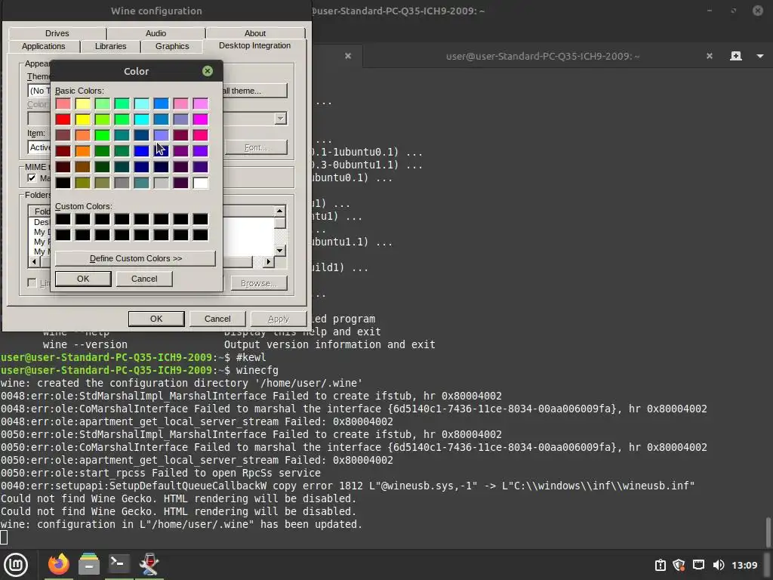This screenshot has width=773, height=580.
Task: Click Cancel in Wine configuration window
Action: [217, 319]
